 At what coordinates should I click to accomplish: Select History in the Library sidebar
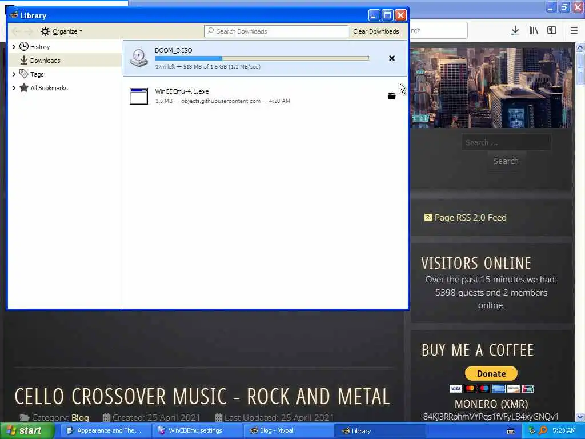click(x=40, y=47)
